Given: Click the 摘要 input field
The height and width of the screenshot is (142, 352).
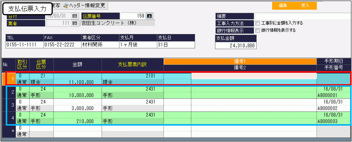Looking at the screenshot, I should [303, 16].
